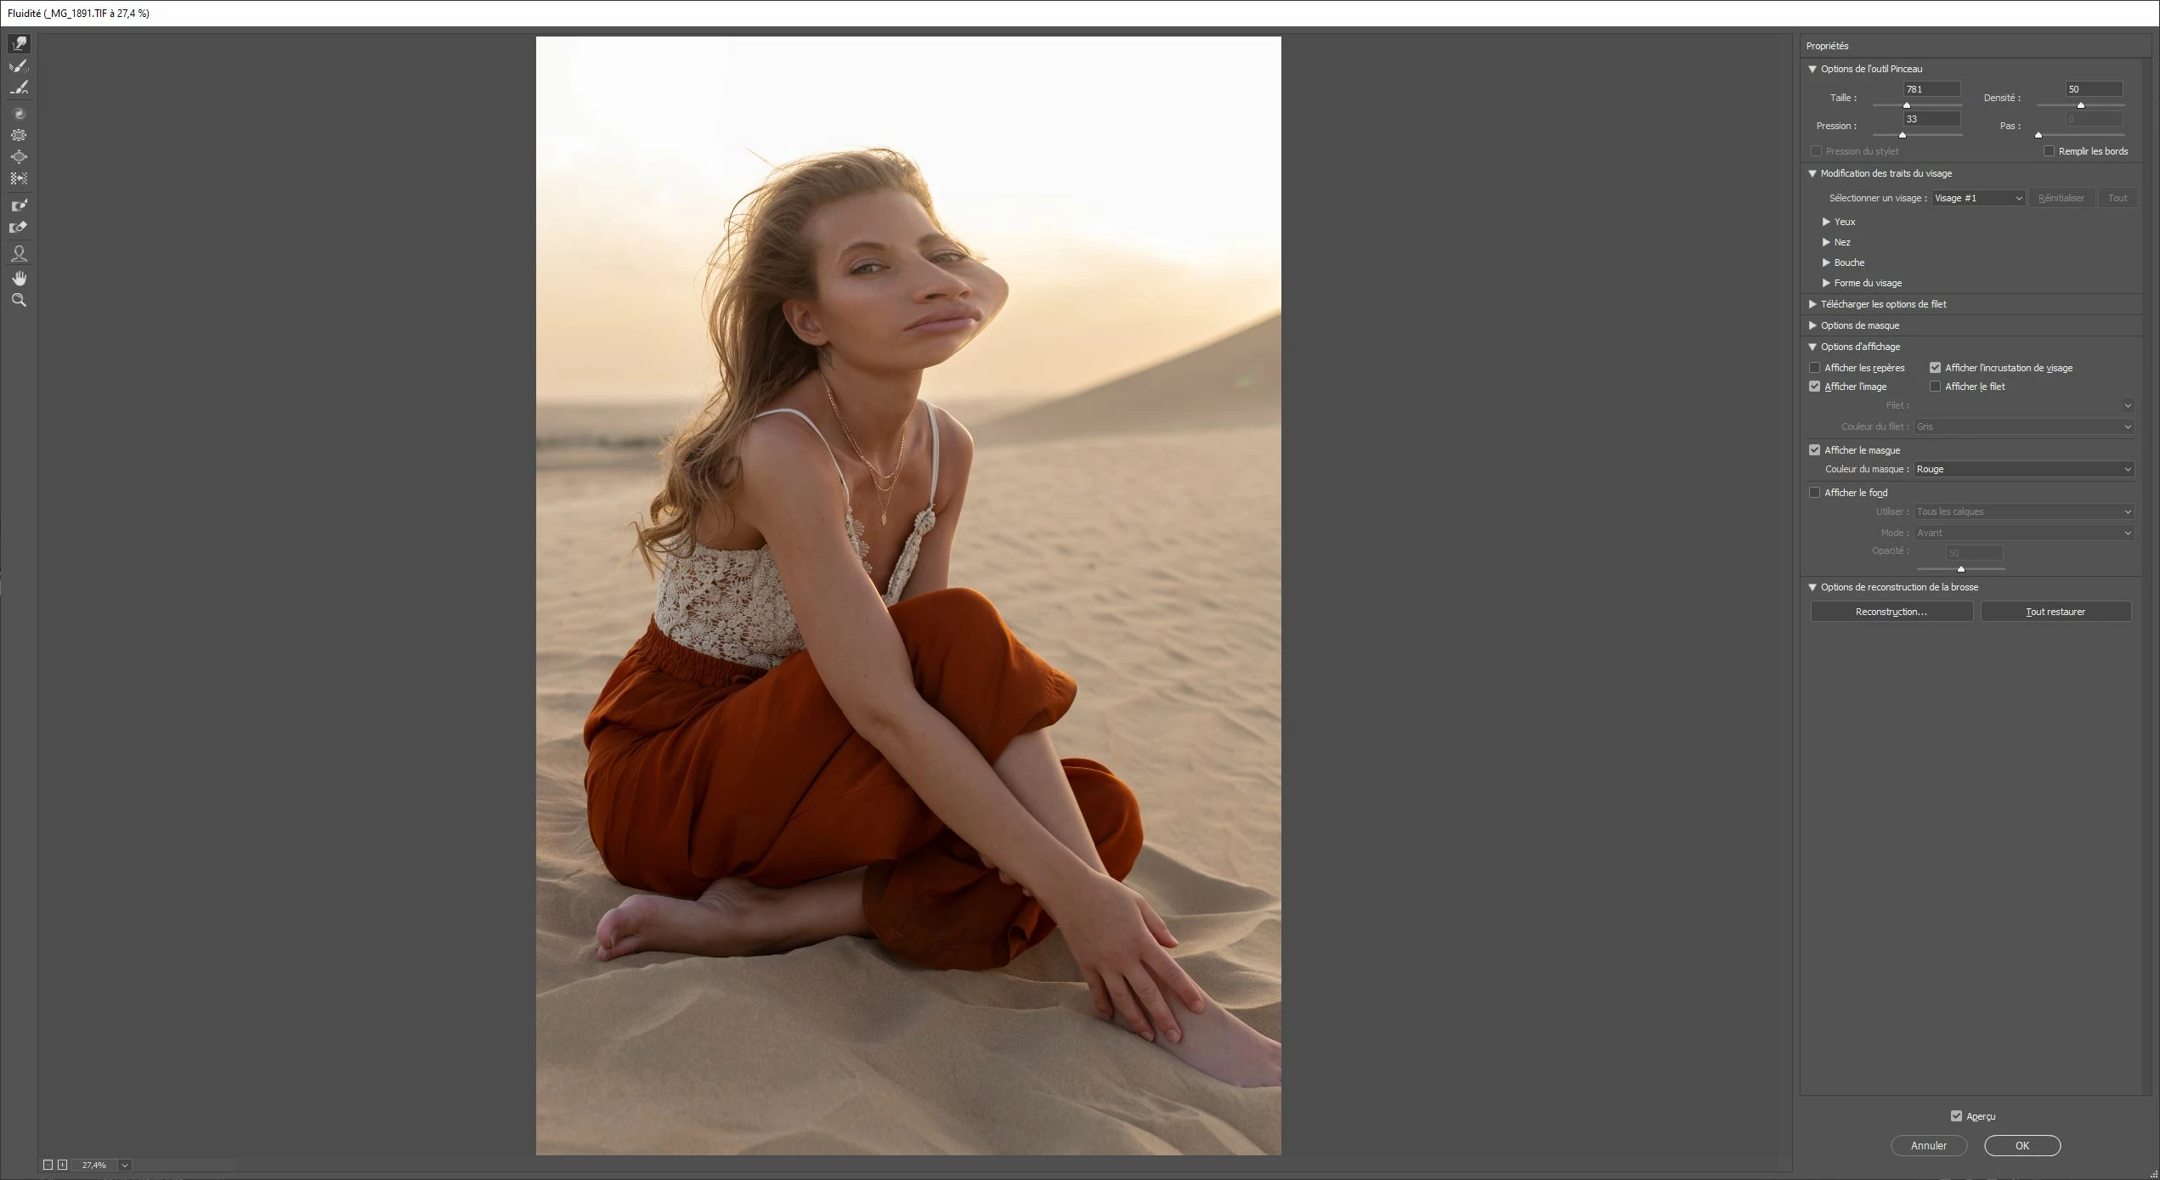Select the Hand tool
Image resolution: width=2160 pixels, height=1180 pixels.
tap(19, 279)
